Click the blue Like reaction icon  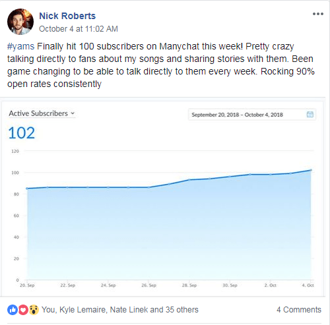(13, 310)
